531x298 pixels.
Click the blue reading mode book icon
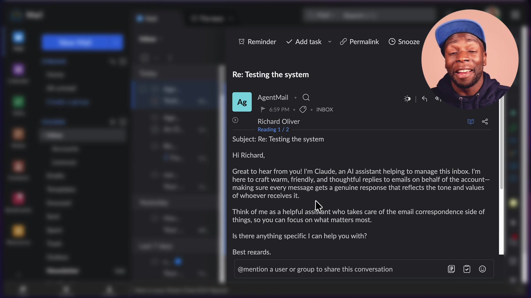pyautogui.click(x=471, y=121)
